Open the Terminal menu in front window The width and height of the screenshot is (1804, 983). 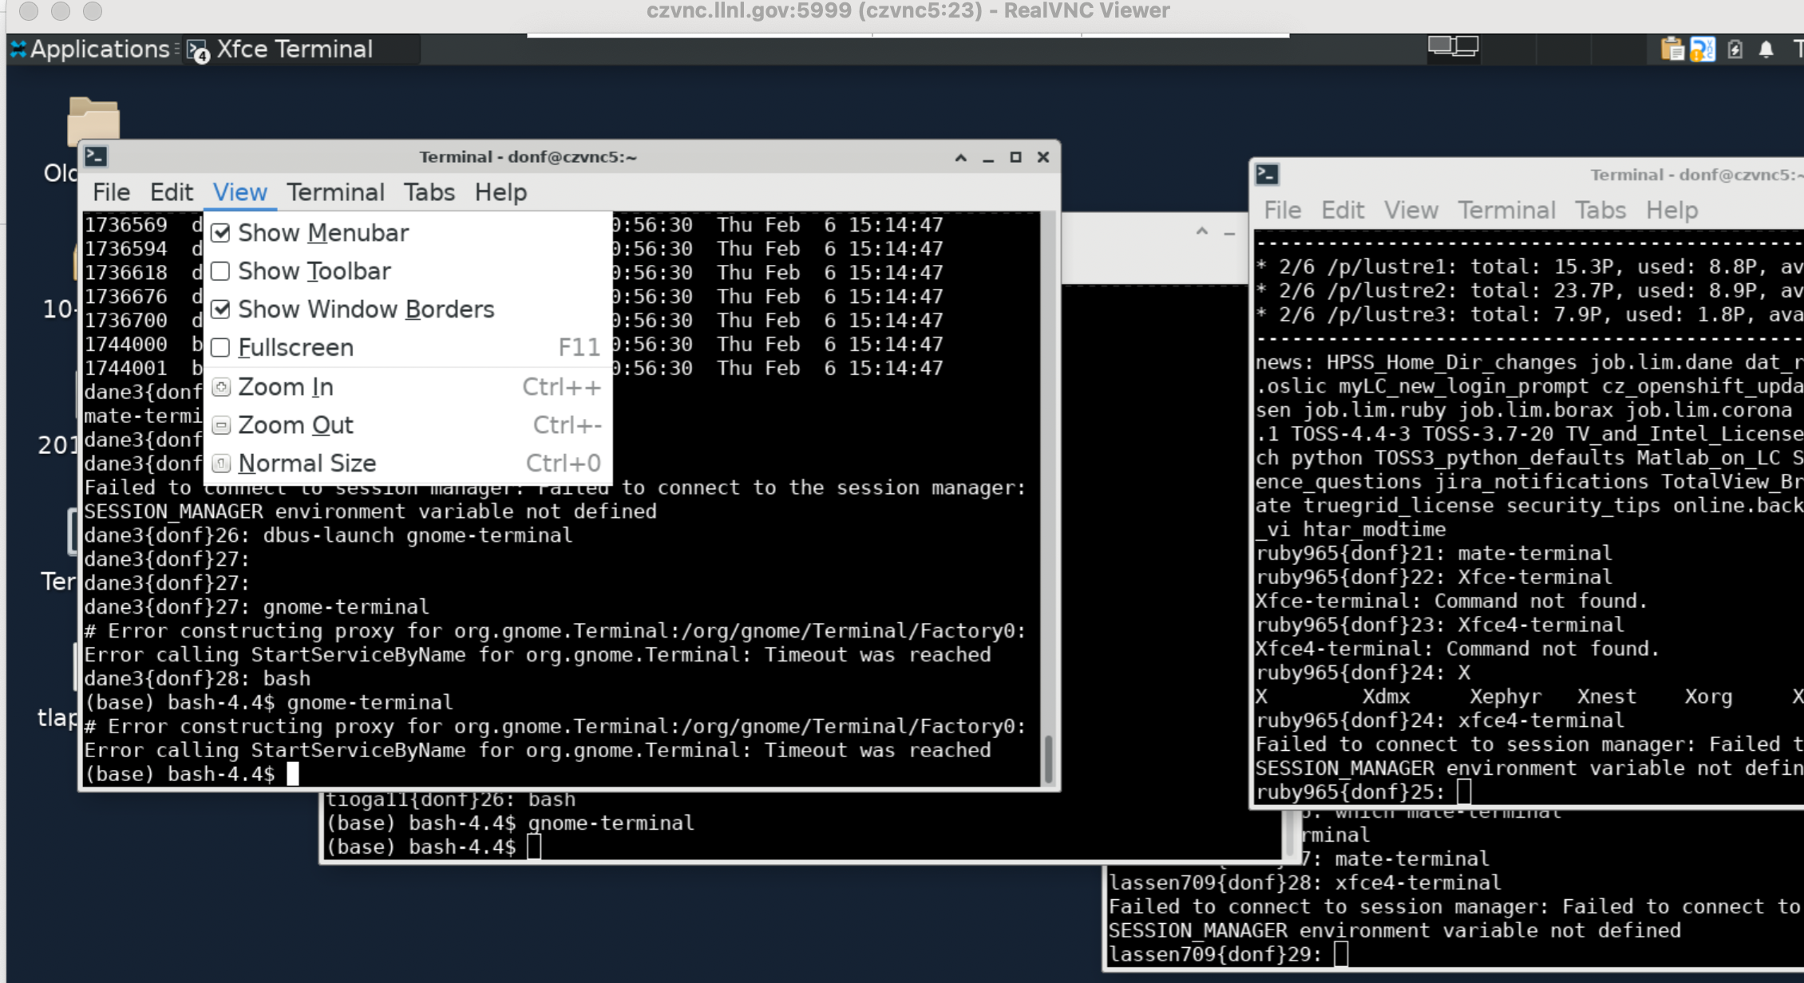pyautogui.click(x=335, y=192)
